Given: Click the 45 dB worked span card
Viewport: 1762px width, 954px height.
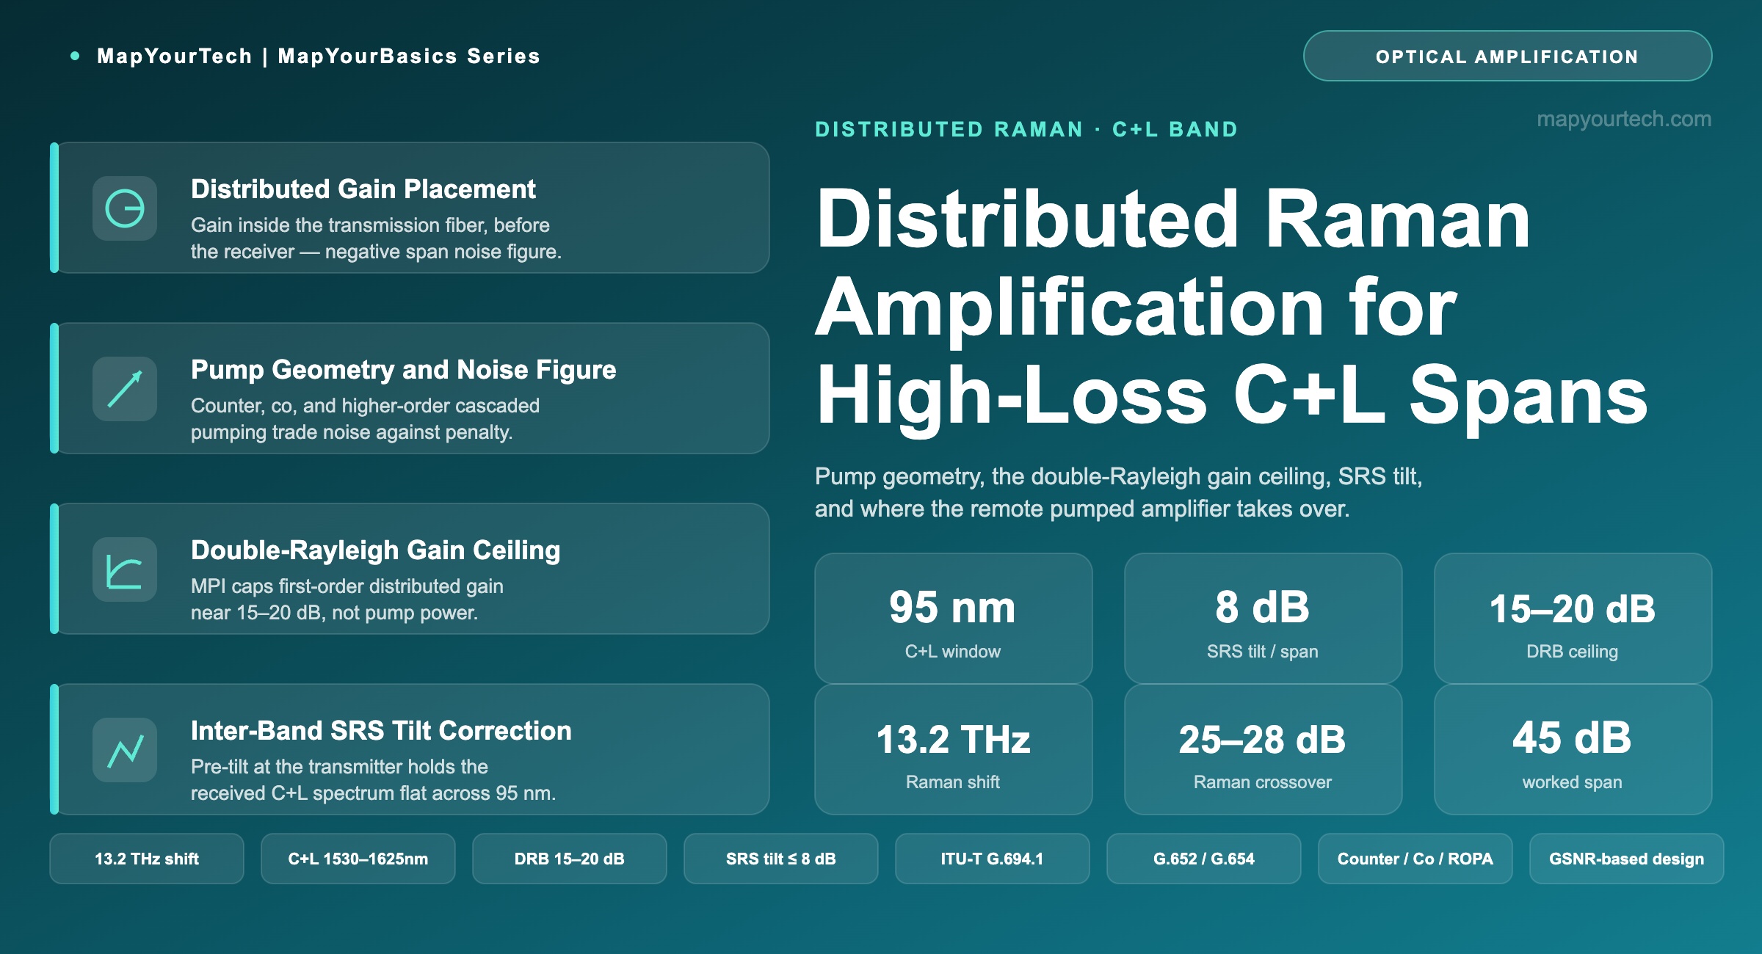Looking at the screenshot, I should (x=1573, y=749).
